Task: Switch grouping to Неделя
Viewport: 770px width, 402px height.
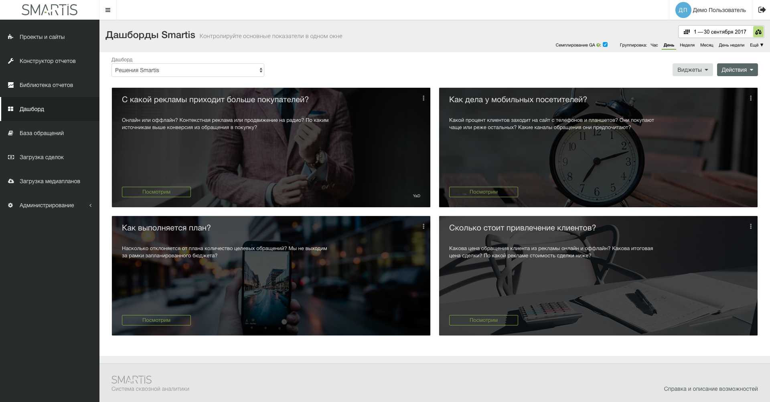Action: click(687, 45)
